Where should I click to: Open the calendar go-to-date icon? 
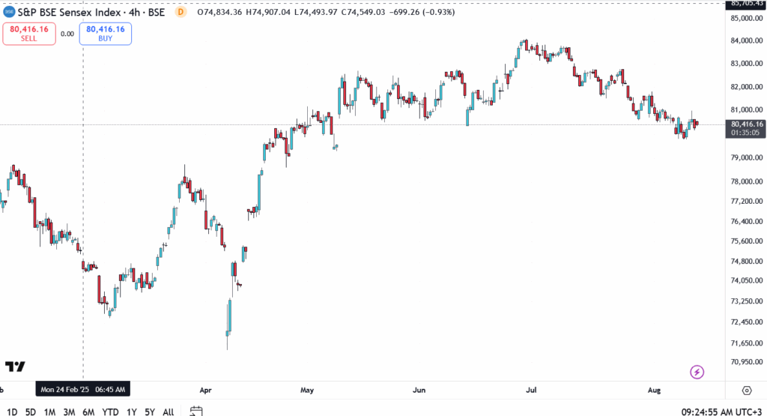point(196,411)
